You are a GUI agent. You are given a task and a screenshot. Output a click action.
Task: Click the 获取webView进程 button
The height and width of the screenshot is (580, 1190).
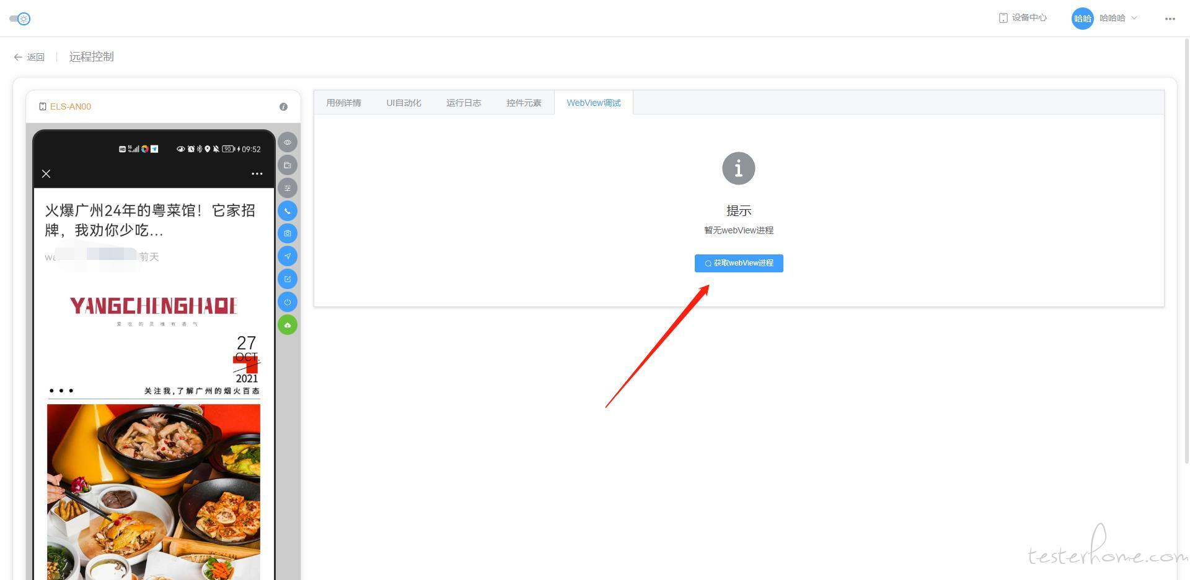[739, 263]
